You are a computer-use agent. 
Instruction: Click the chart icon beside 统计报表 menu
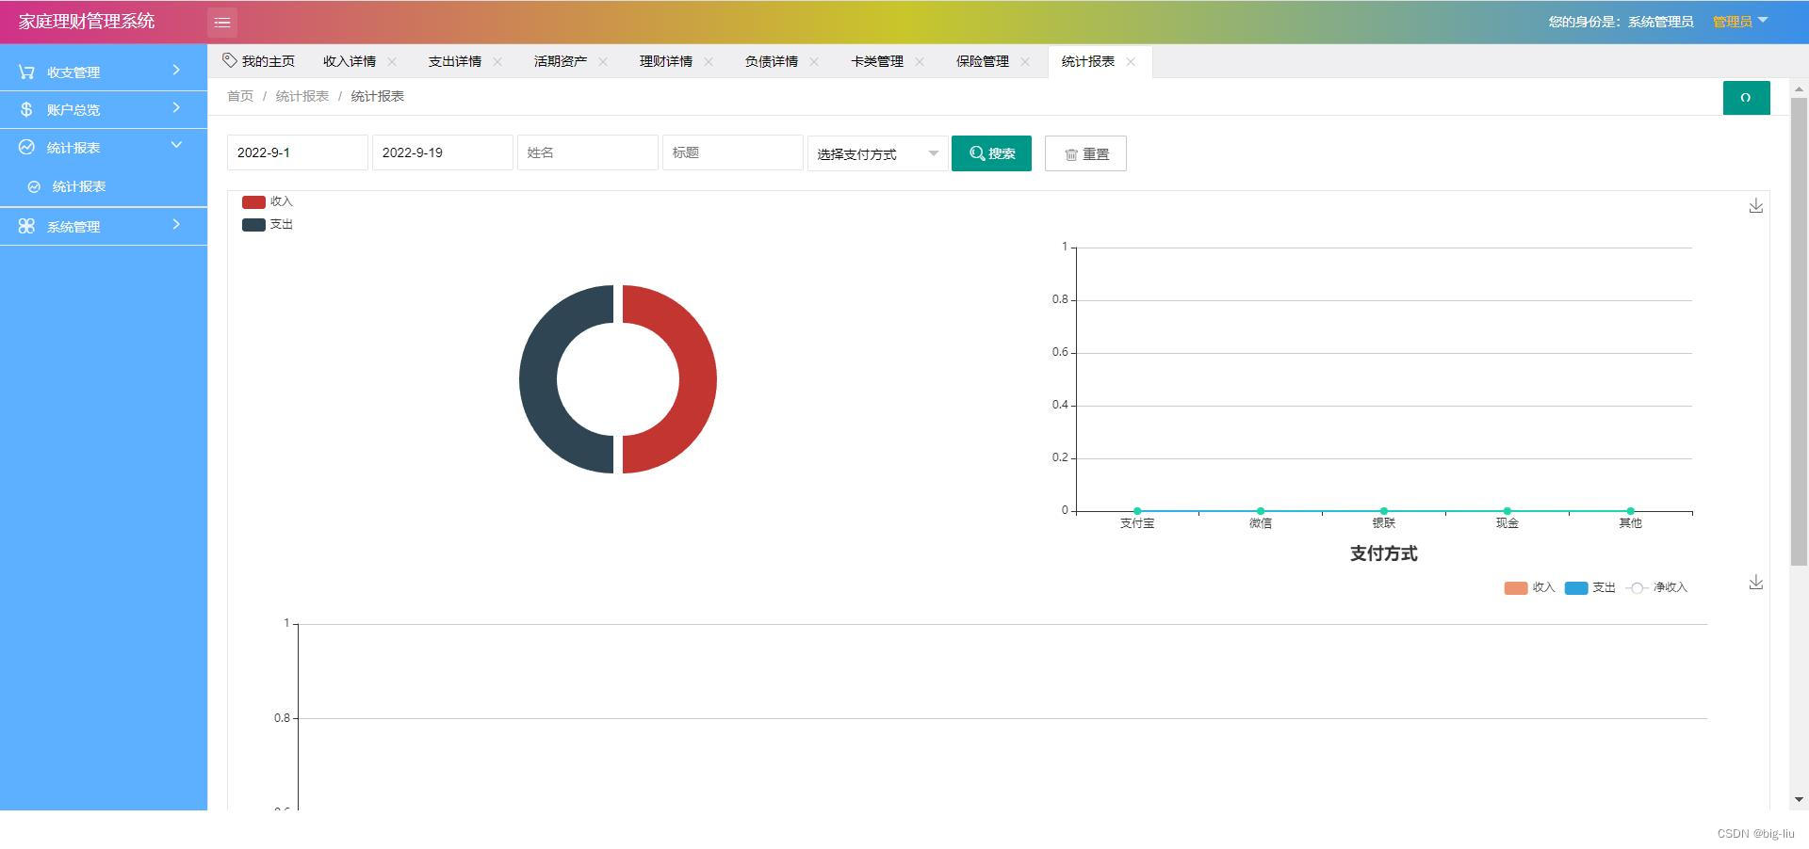(x=26, y=147)
